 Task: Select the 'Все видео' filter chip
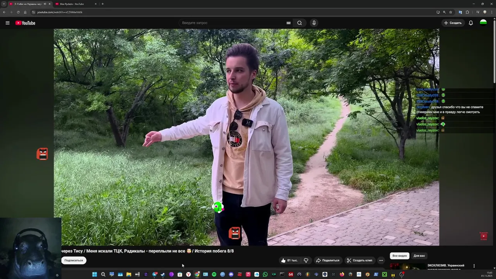point(400,256)
